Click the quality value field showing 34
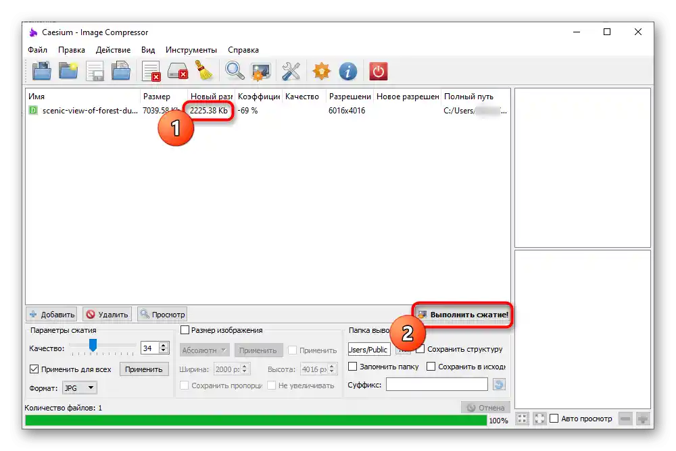The image size is (676, 451). tap(150, 348)
